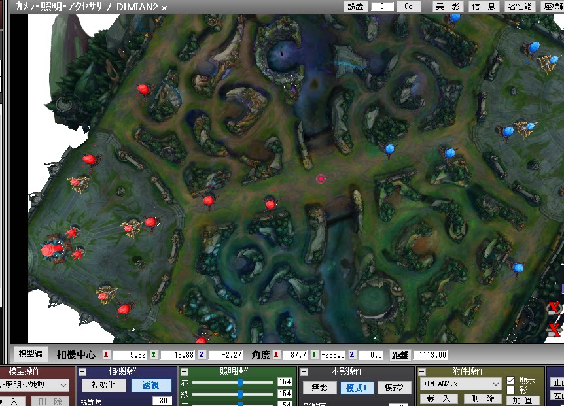Click the 角度 label
This screenshot has width=564, height=406.
pos(261,356)
